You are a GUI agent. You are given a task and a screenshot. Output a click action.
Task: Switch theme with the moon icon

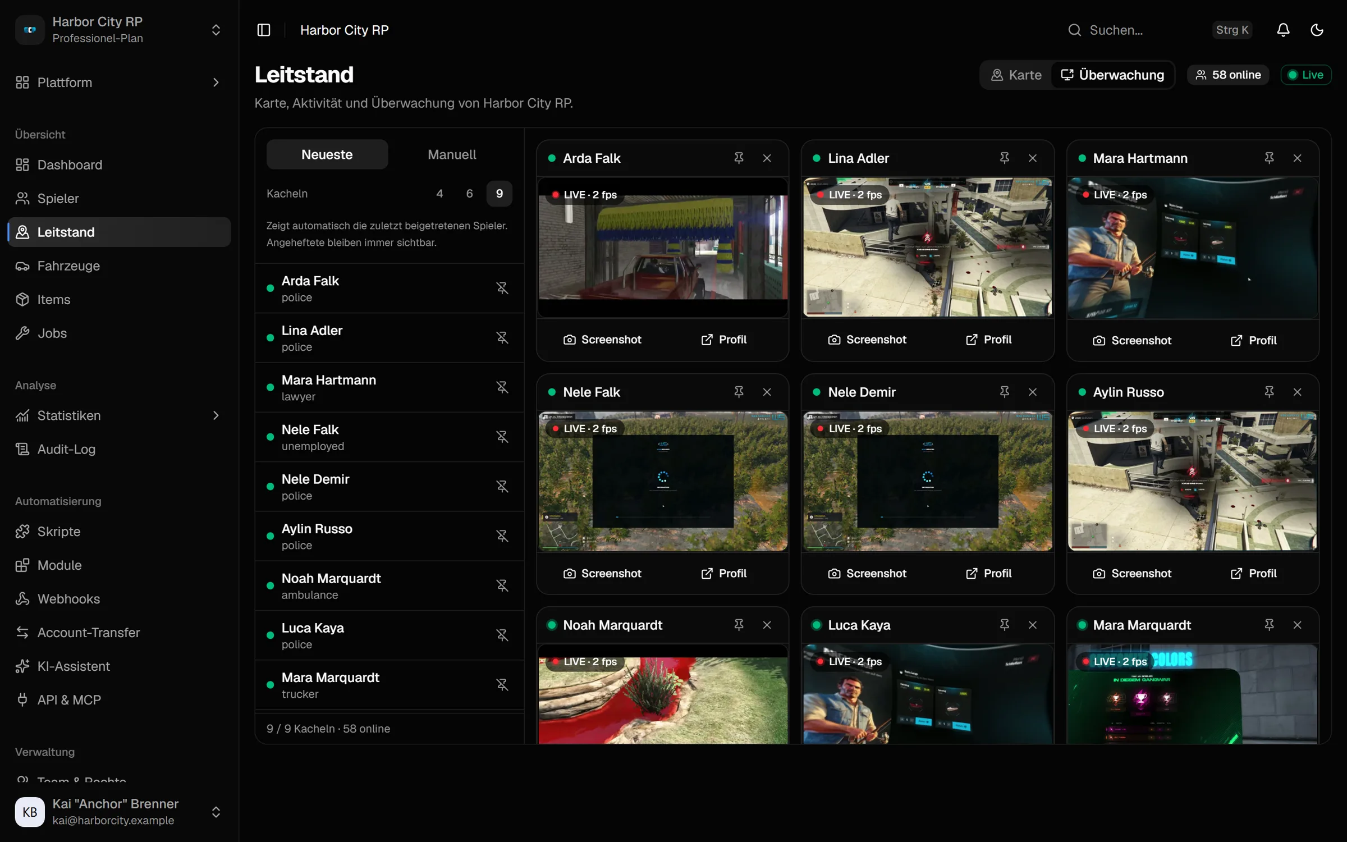click(x=1317, y=30)
